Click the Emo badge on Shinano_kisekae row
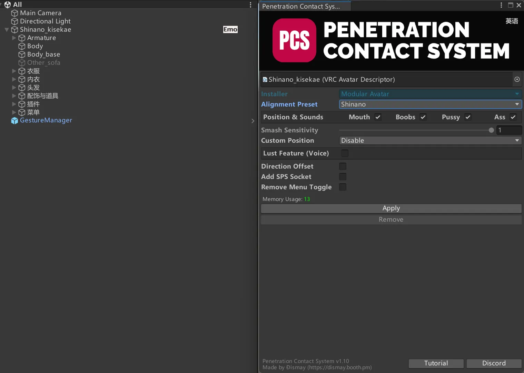Screen dimensions: 524x373 click(x=230, y=30)
